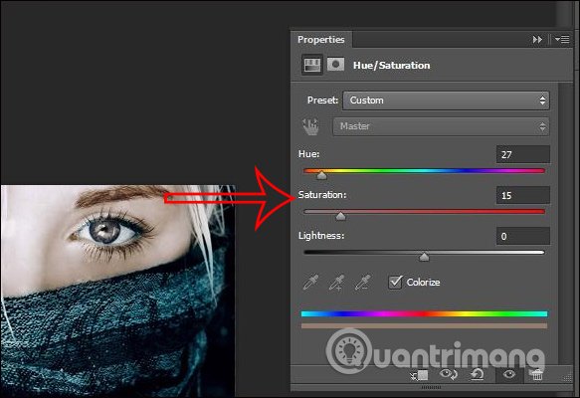Open the Properties panel flyout menu
The height and width of the screenshot is (398, 580).
point(562,39)
